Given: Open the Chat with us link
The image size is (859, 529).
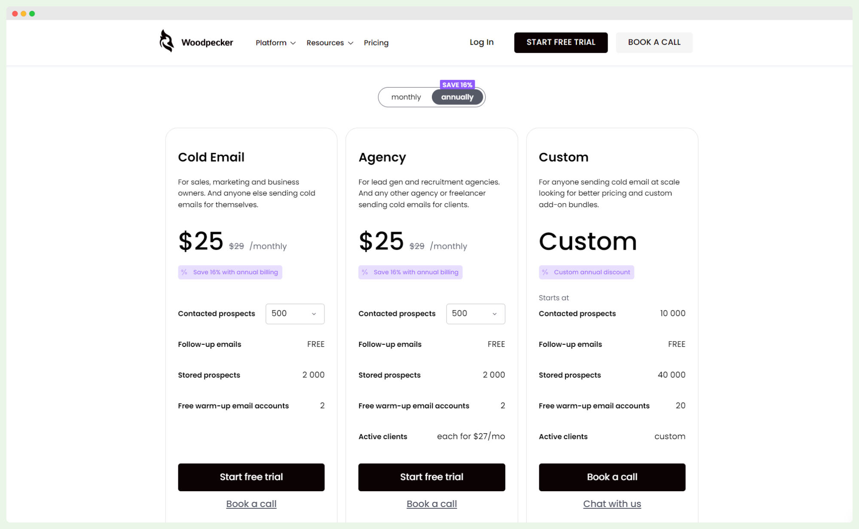Looking at the screenshot, I should [612, 503].
